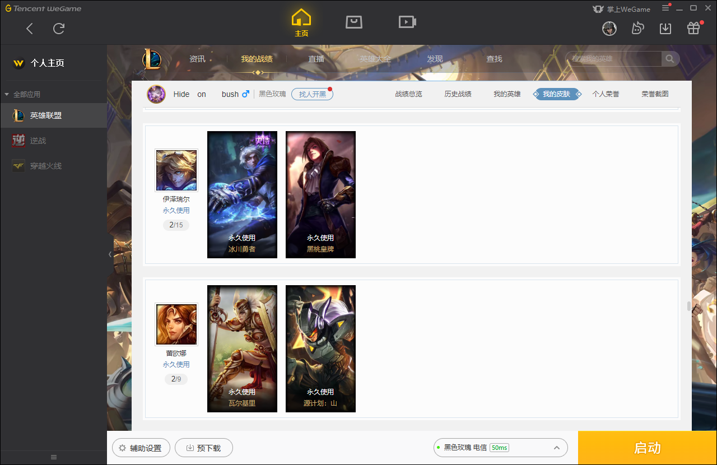
Task: Open 辅助设置 settings button
Action: 141,448
